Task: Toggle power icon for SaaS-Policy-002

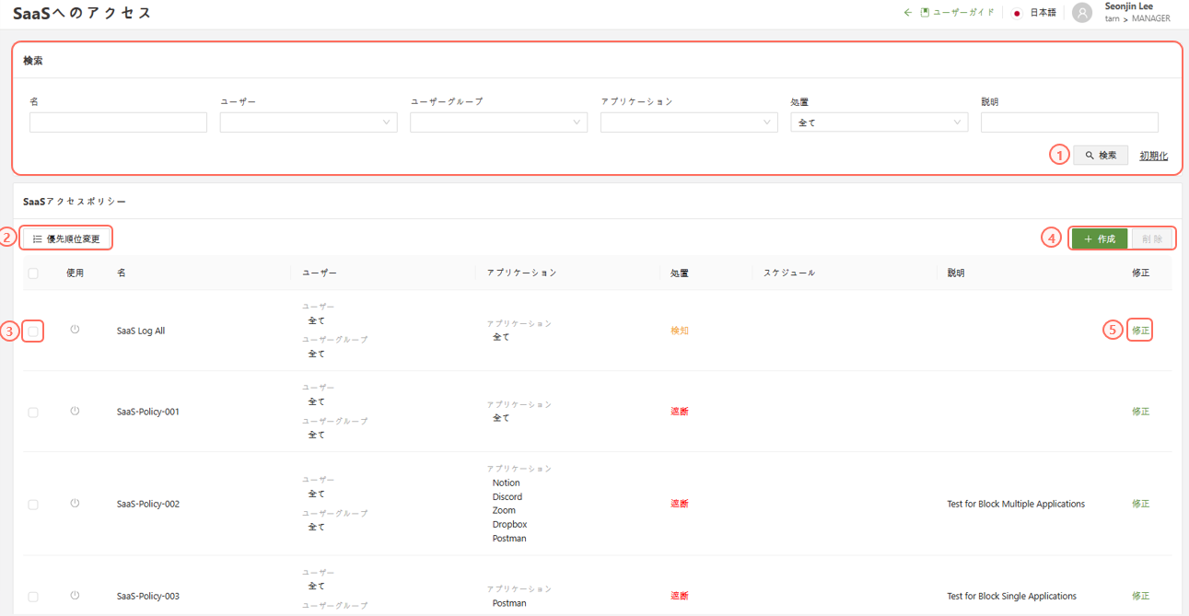Action: point(75,504)
